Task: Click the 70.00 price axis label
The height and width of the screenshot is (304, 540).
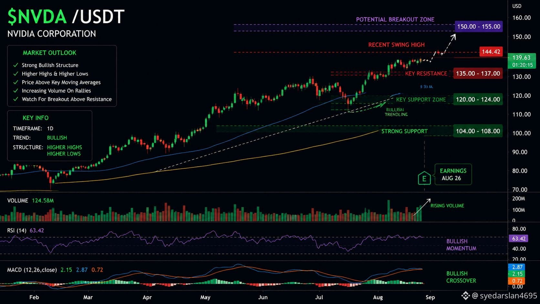Action: pos(520,190)
